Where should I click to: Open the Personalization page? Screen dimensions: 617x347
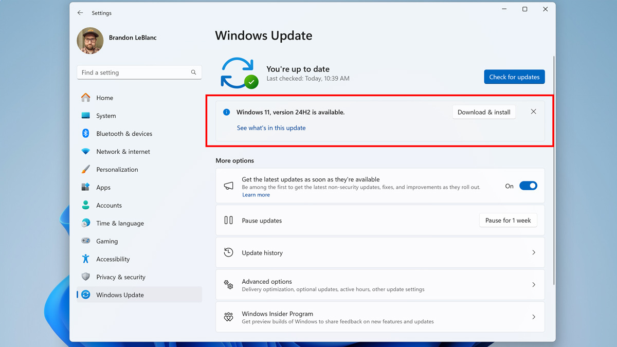coord(139,169)
